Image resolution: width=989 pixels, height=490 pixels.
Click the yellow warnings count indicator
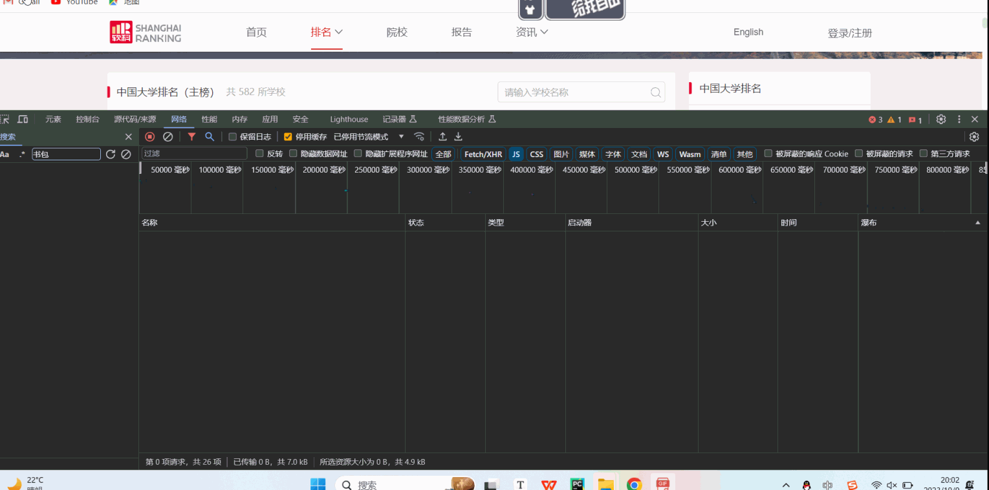pos(895,120)
